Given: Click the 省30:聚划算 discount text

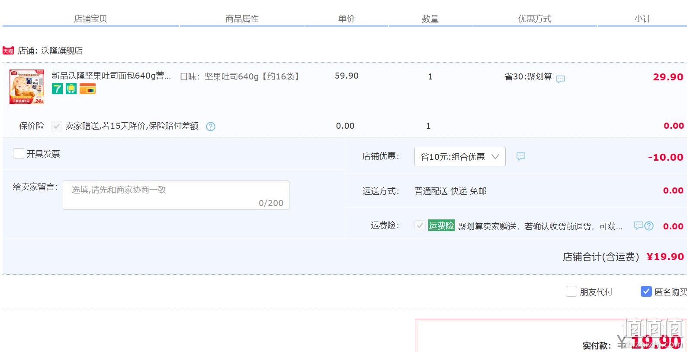Looking at the screenshot, I should click(x=528, y=76).
